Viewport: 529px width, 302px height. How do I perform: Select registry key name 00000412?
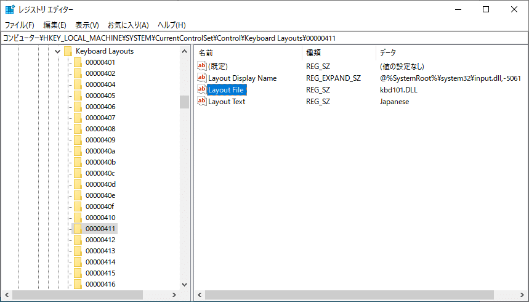100,240
